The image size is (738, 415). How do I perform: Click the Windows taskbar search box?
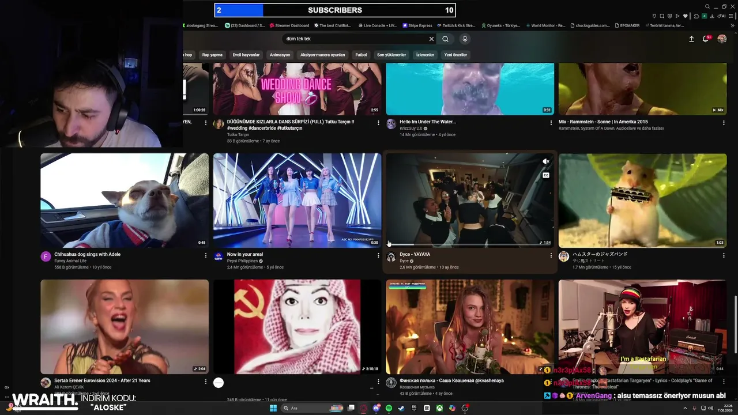[311, 408]
